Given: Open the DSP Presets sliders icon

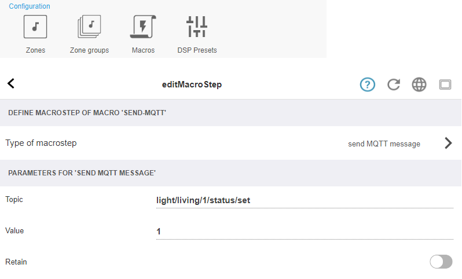Looking at the screenshot, I should pyautogui.click(x=197, y=27).
